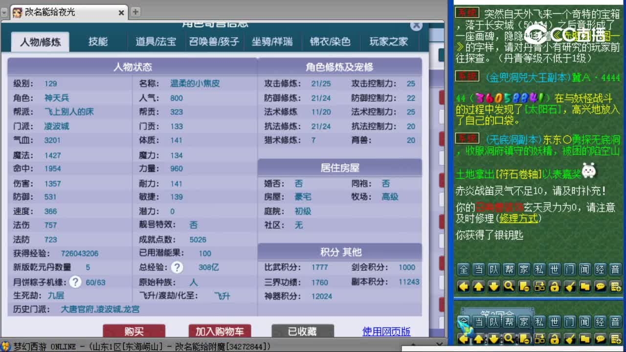Viewport: 626px width, 352px height.
Task: Toggle the 帮 channel in the upper chat panel
Action: coord(509,269)
